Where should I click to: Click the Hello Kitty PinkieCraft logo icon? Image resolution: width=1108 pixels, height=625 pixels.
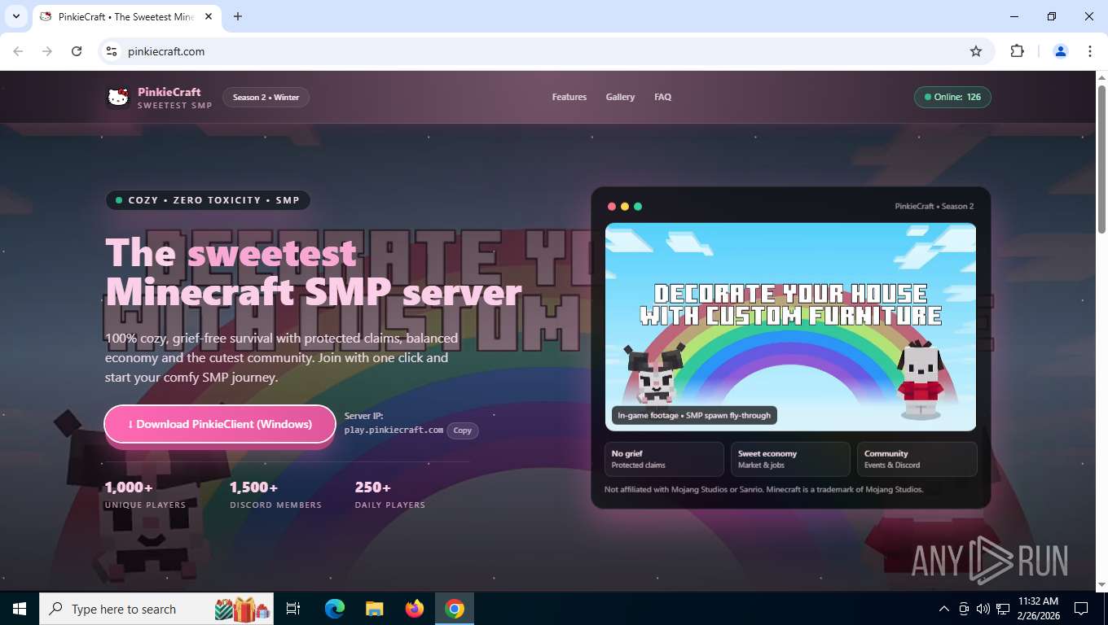118,98
